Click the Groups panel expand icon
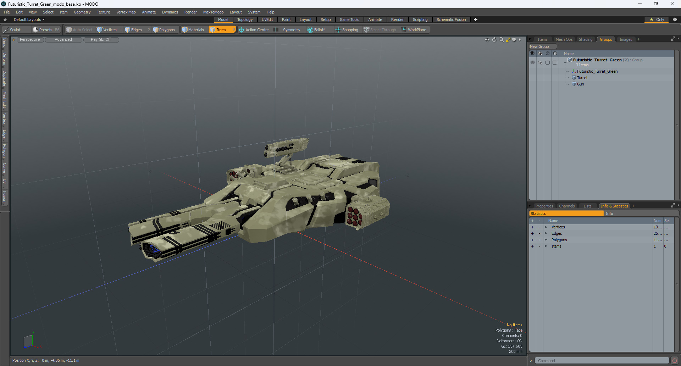 click(x=673, y=39)
